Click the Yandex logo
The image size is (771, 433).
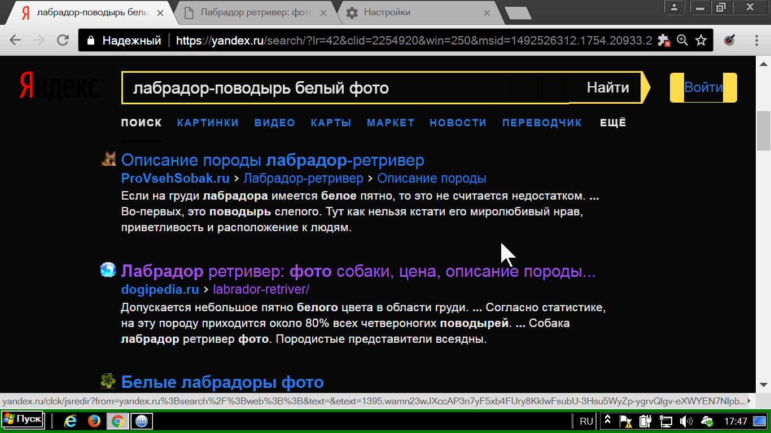(59, 86)
